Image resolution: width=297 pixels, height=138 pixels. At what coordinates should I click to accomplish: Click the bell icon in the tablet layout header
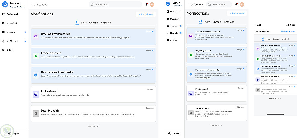pos(237,4)
